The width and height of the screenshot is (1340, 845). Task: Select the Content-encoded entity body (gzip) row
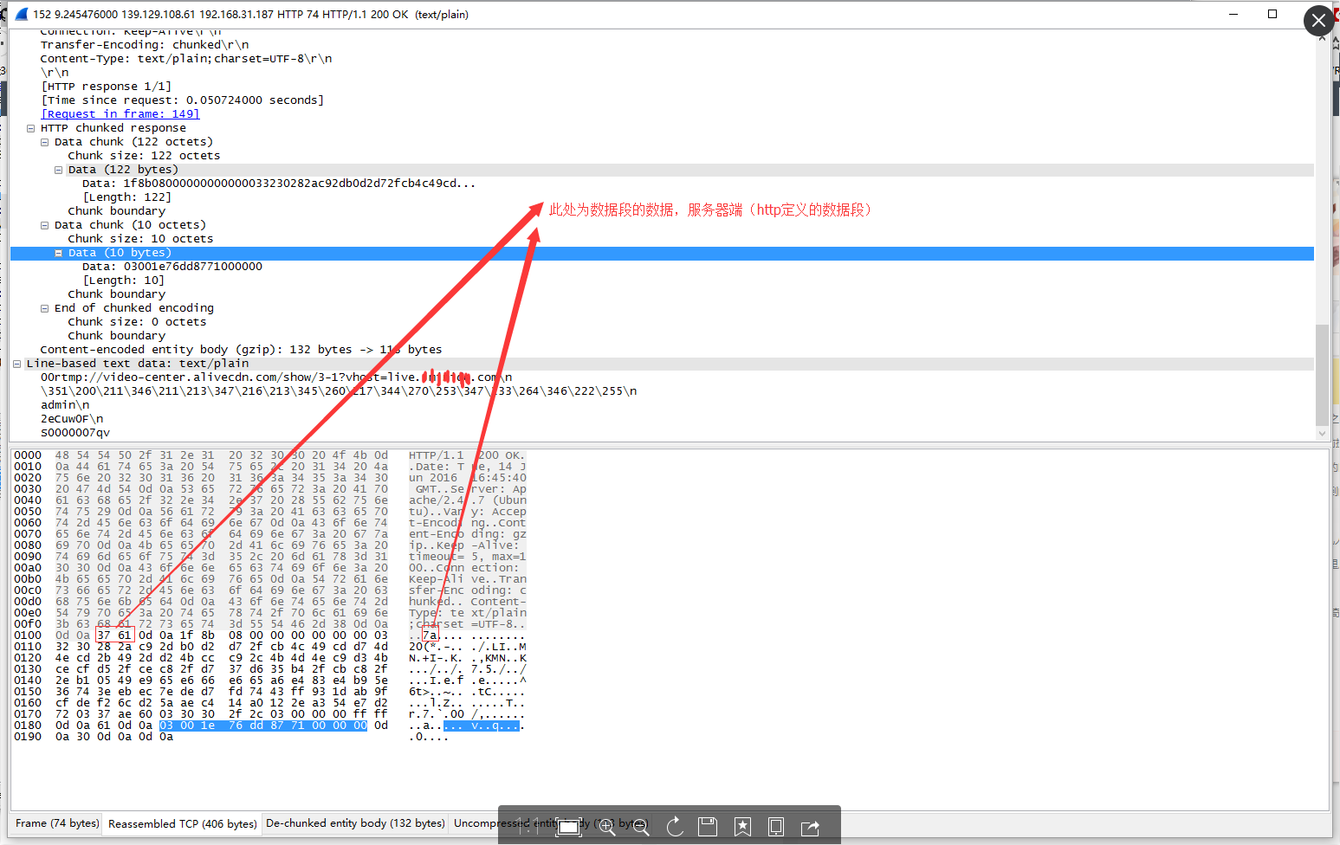(241, 350)
